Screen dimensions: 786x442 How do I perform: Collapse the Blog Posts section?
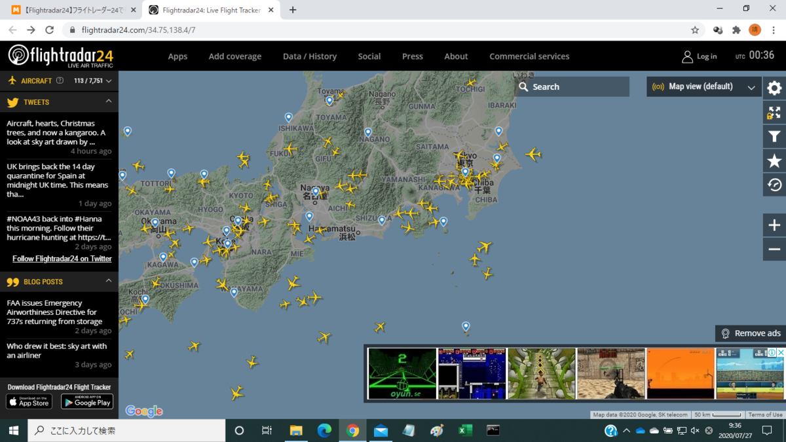tap(109, 282)
